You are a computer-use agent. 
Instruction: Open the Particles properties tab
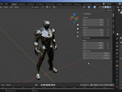pos(117,73)
